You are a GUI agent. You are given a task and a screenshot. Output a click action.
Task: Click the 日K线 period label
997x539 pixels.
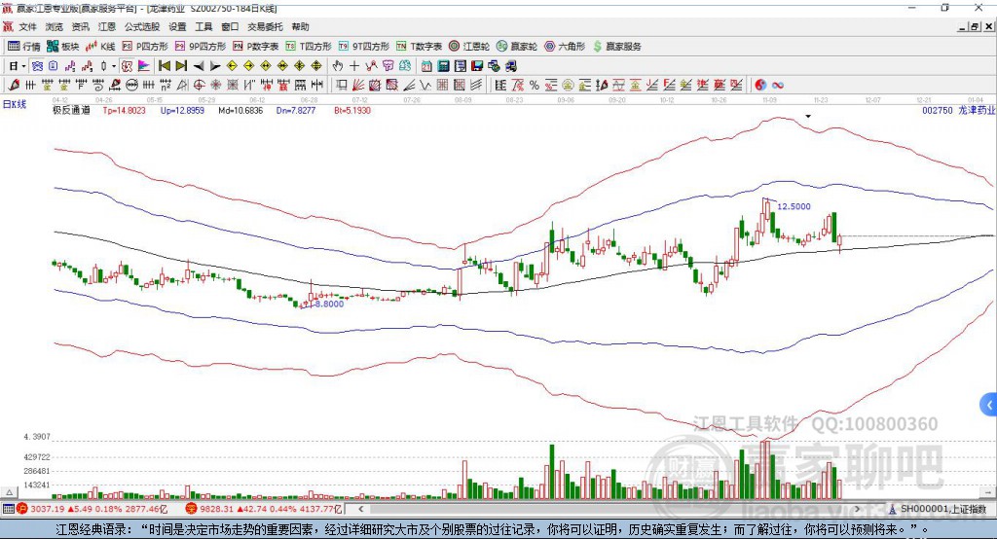pyautogui.click(x=15, y=104)
